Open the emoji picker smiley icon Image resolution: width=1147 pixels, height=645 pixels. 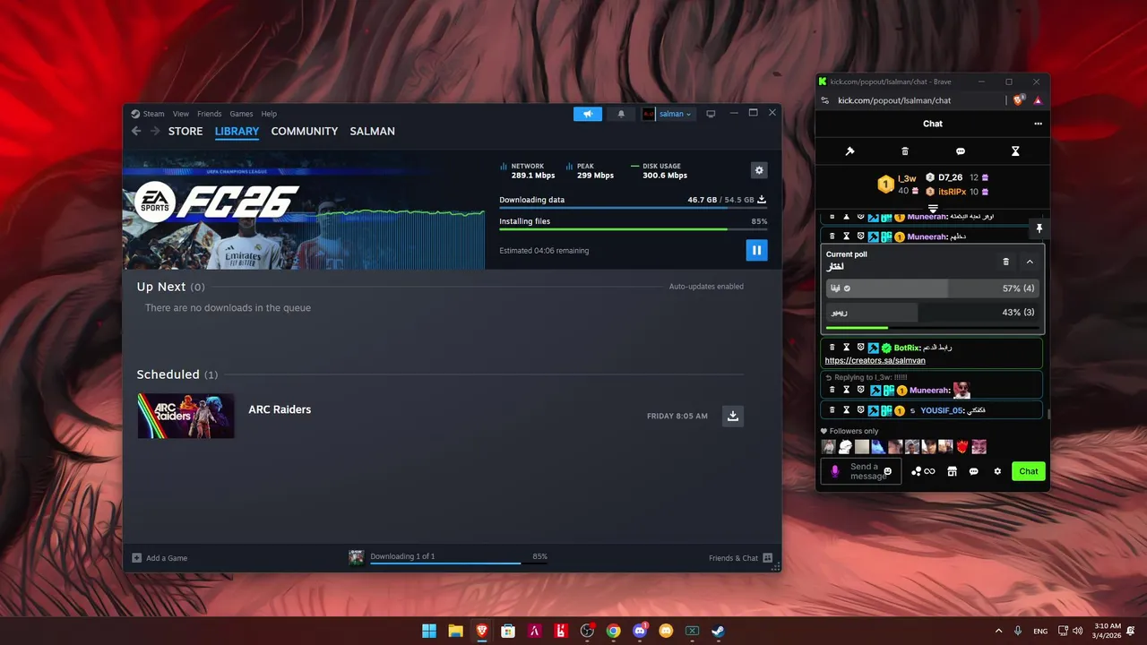pyautogui.click(x=888, y=471)
